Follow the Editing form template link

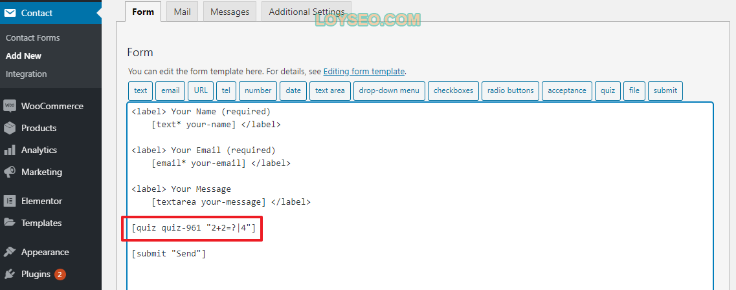pyautogui.click(x=364, y=72)
